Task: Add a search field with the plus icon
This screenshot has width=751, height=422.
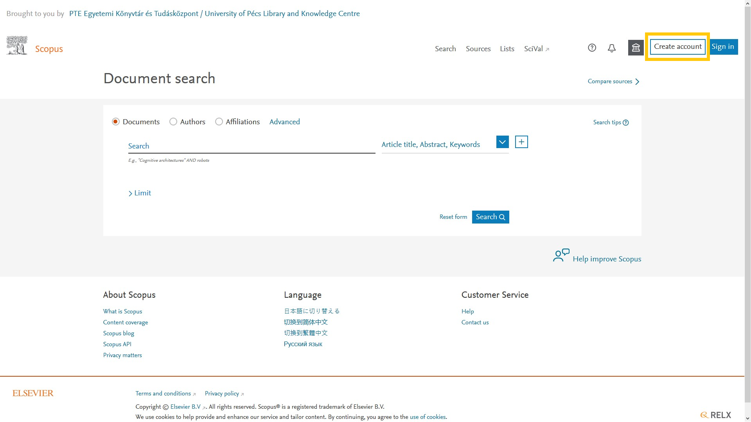Action: 521,142
